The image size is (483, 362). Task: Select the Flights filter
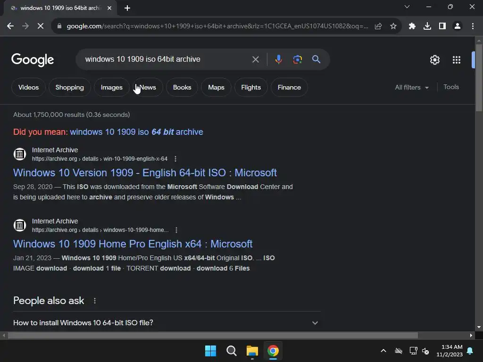(251, 87)
